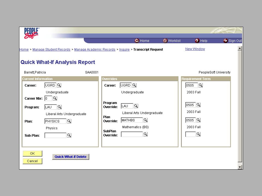This screenshot has width=262, height=196.
Task: Click the empty SubPlan Requirement Term field
Action: pyautogui.click(x=190, y=134)
